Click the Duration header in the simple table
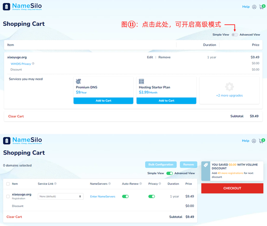Image resolution: width=267 pixels, height=226 pixels. click(209, 45)
